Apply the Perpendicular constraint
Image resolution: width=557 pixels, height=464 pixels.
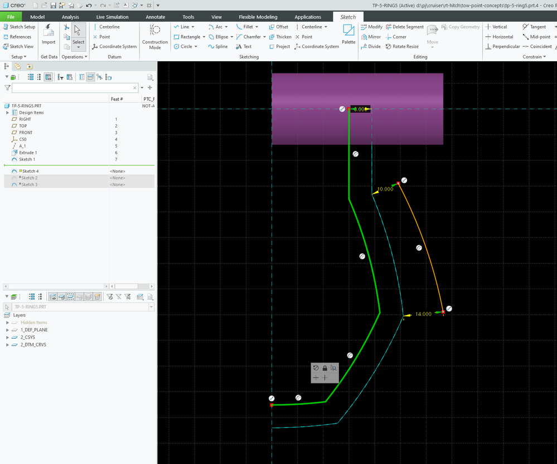[502, 47]
